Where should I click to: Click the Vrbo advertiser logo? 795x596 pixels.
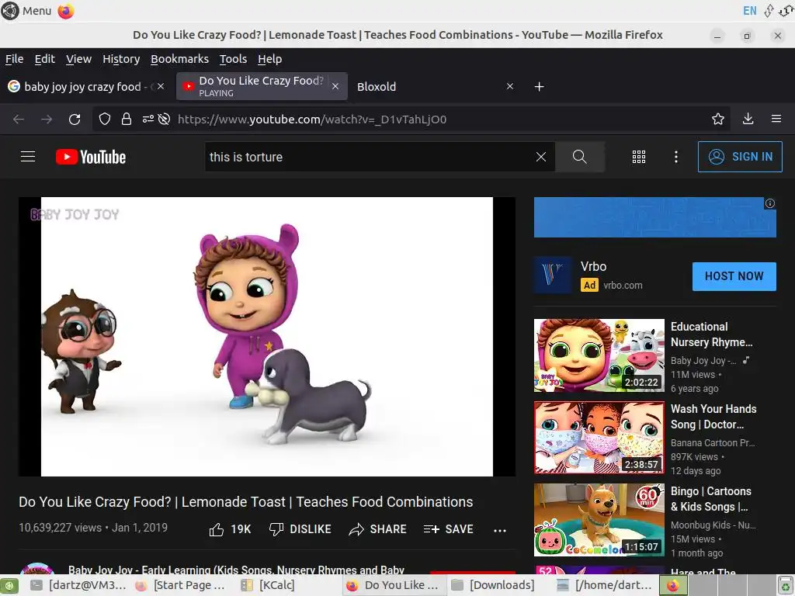pos(553,275)
